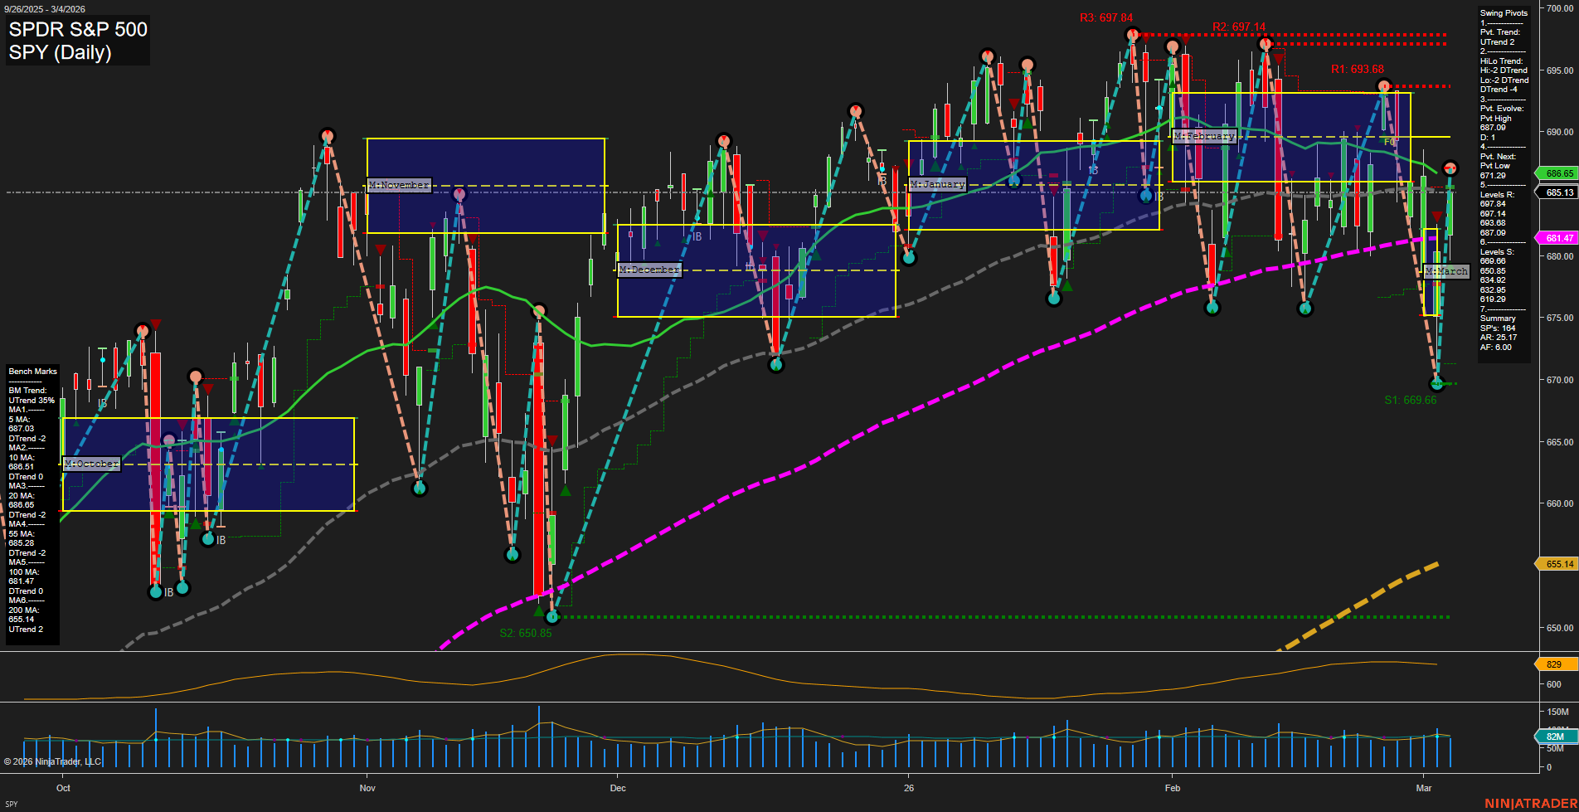Image resolution: width=1579 pixels, height=812 pixels.
Task: Select the M:January range marker
Action: (937, 184)
